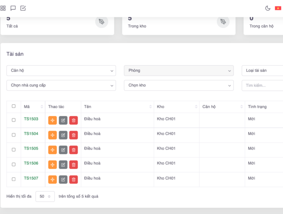The height and width of the screenshot is (214, 283).
Task: Sort the table by Kho column header
Action: coord(176,107)
